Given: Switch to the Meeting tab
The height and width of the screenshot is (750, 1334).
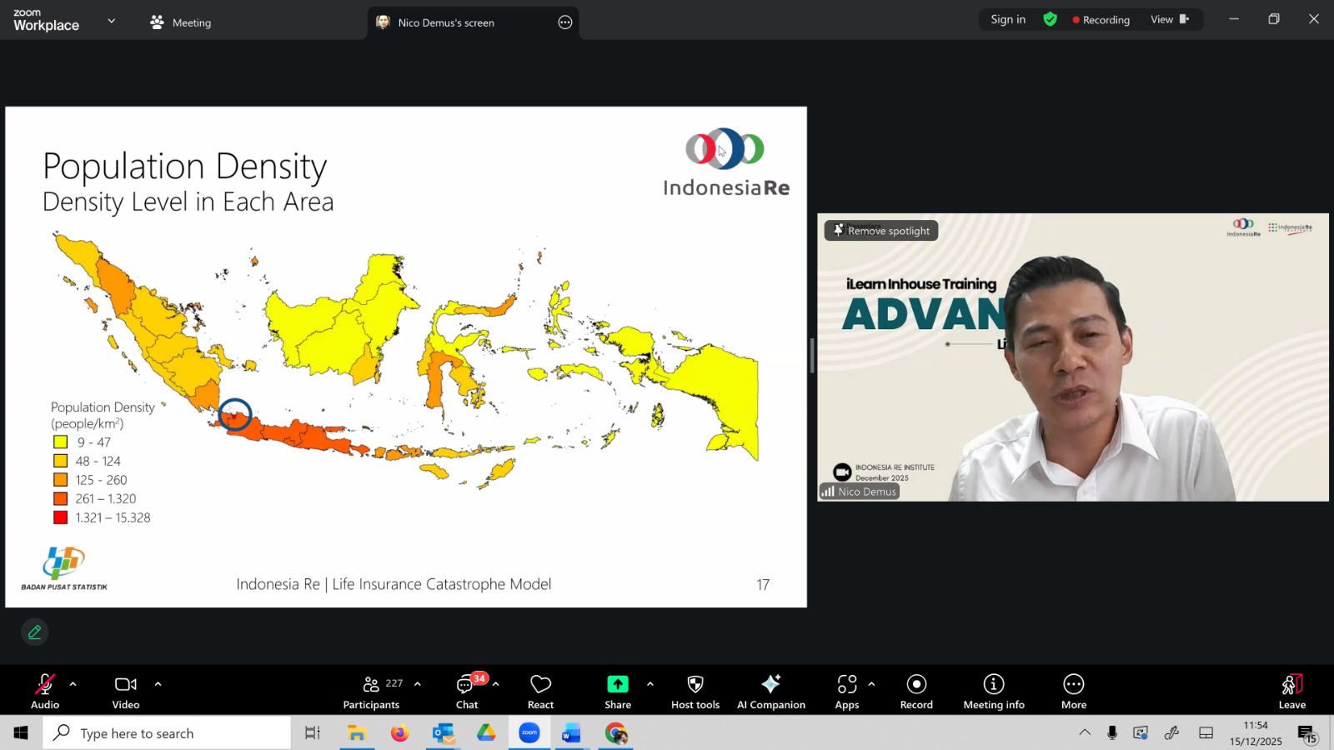Looking at the screenshot, I should (181, 22).
